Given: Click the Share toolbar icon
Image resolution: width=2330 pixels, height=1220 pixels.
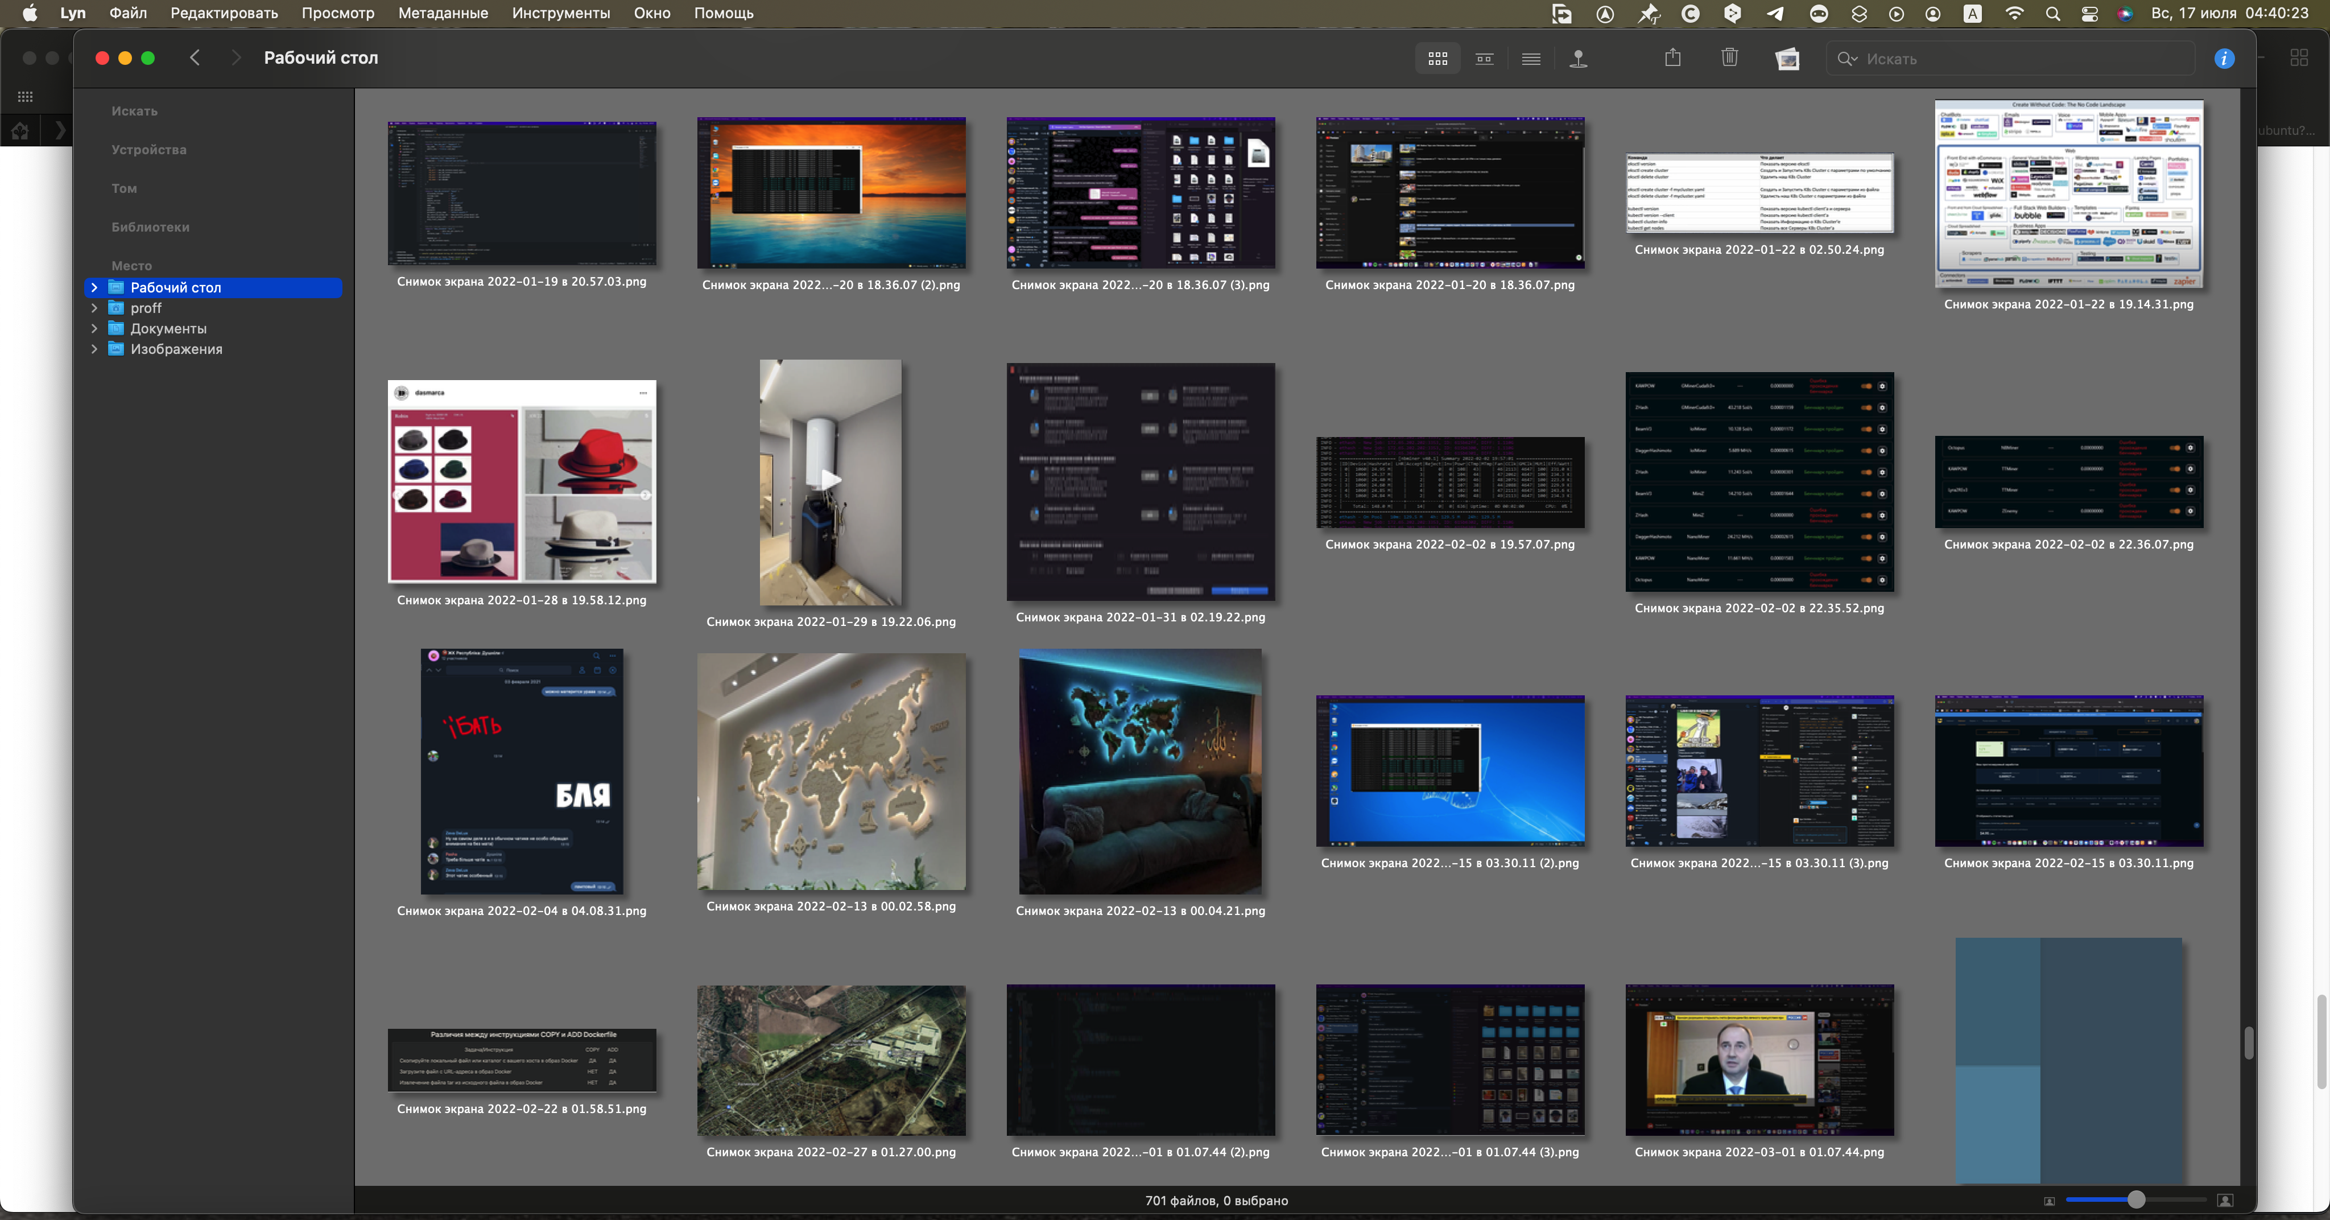Looking at the screenshot, I should tap(1672, 58).
